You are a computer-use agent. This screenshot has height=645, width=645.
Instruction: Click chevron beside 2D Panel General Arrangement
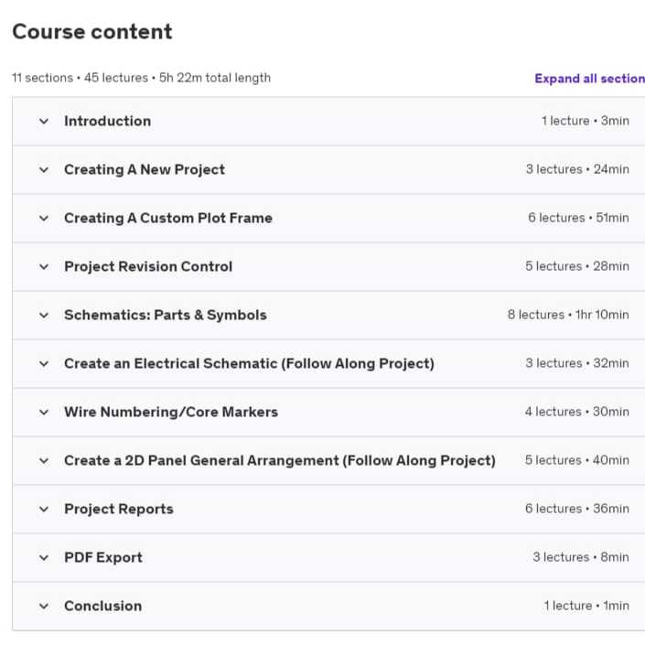click(44, 460)
